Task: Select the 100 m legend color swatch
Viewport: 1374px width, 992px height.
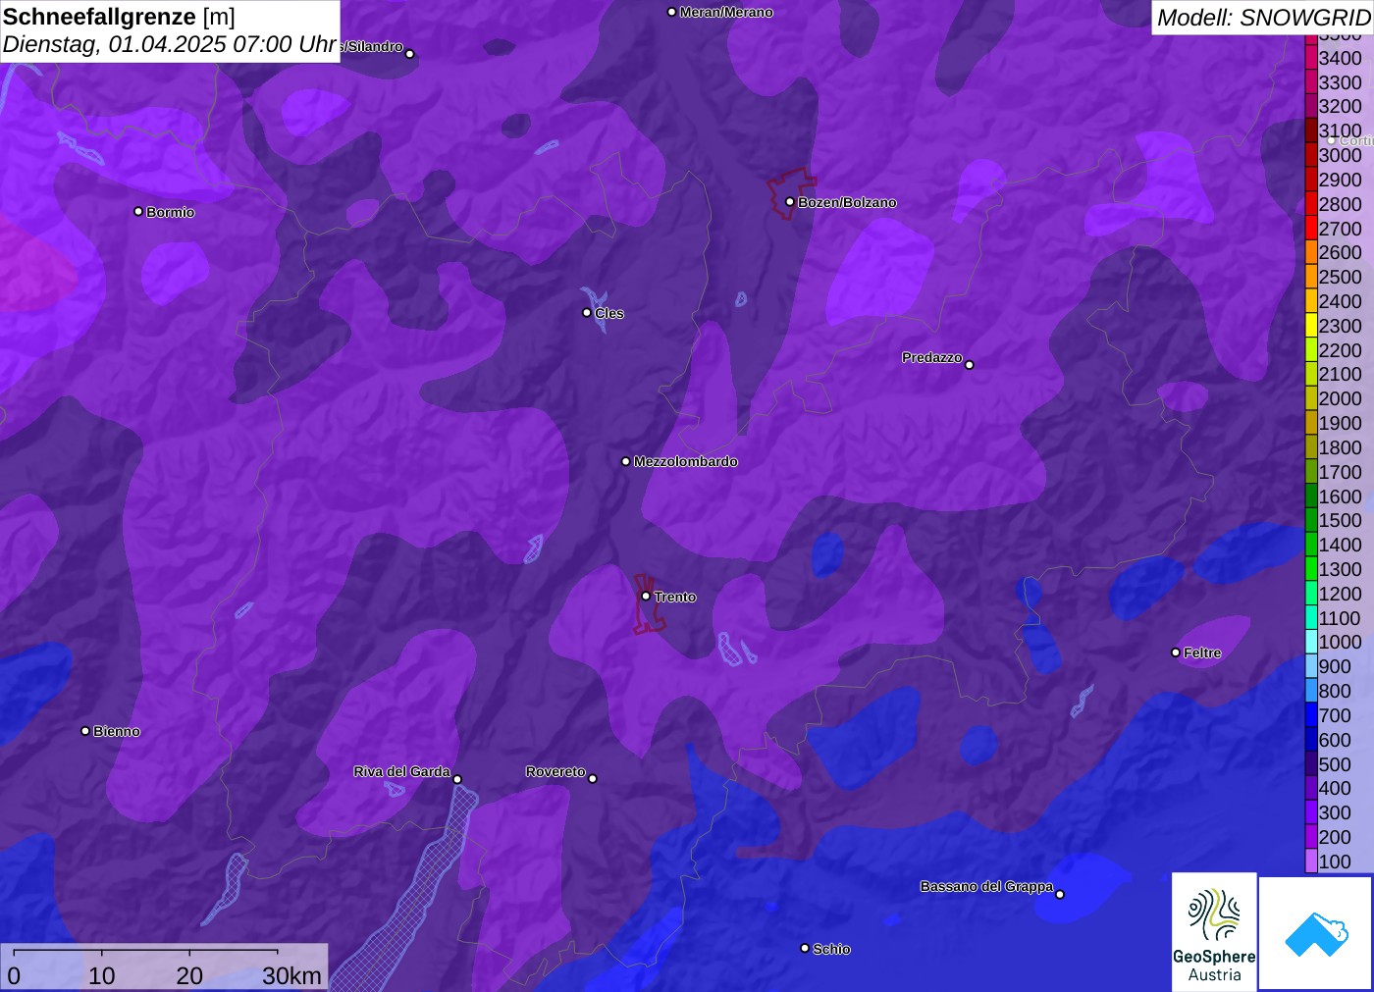Action: [x=1311, y=861]
